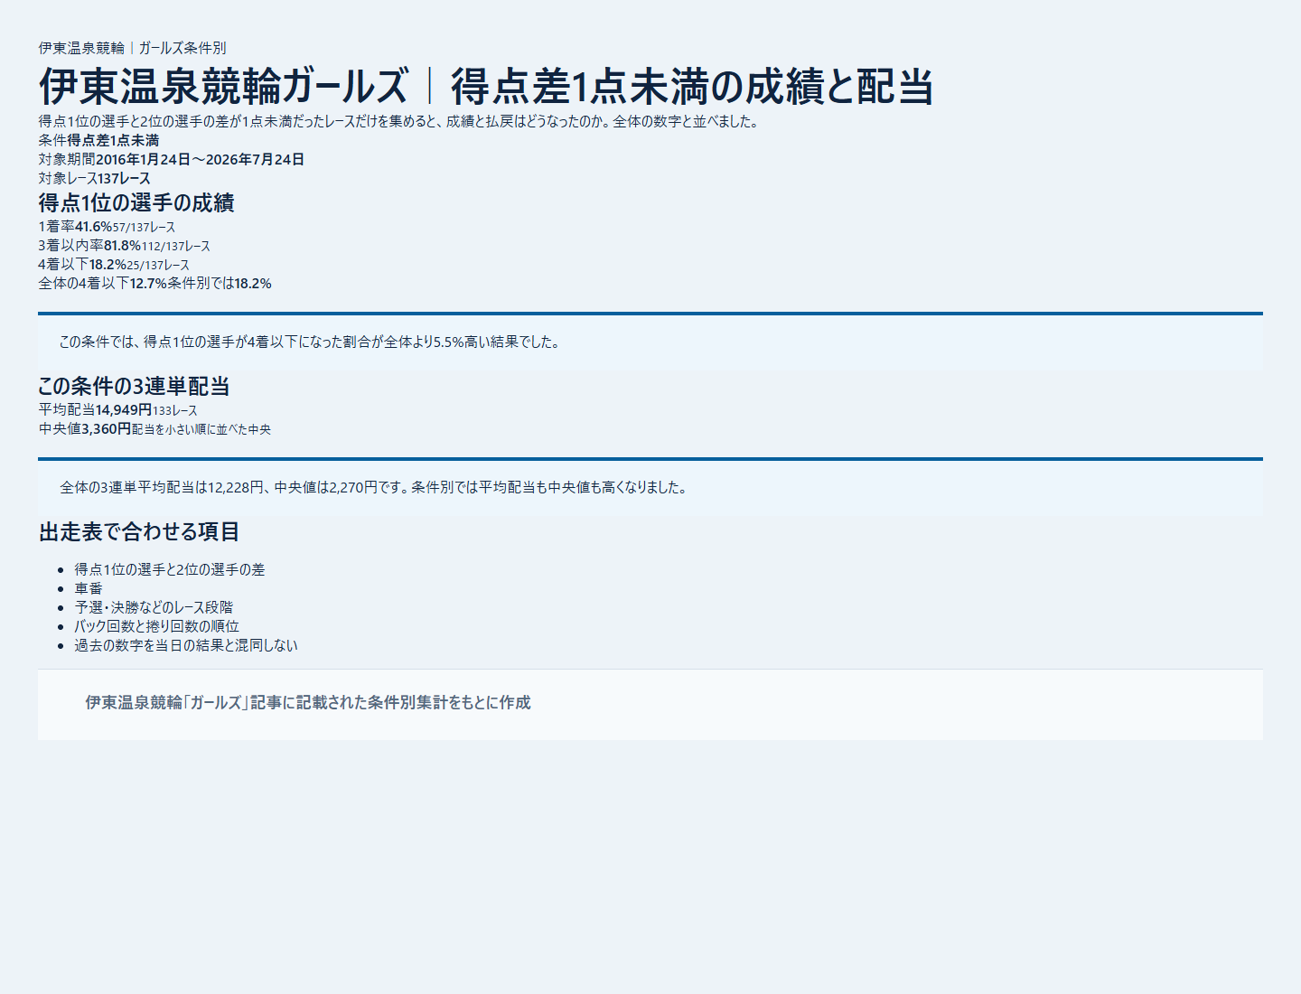The image size is (1301, 994).
Task: Click the heading 出走表で合わせる項目
Action: click(139, 531)
